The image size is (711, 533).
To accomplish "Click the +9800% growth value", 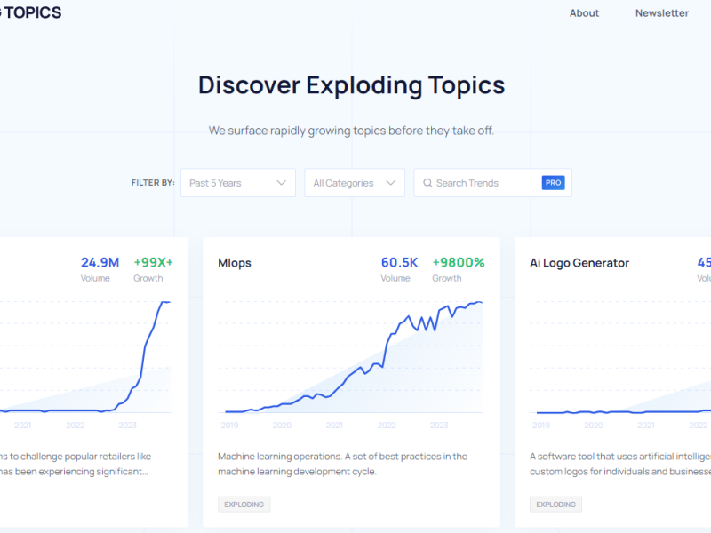I will [x=458, y=262].
